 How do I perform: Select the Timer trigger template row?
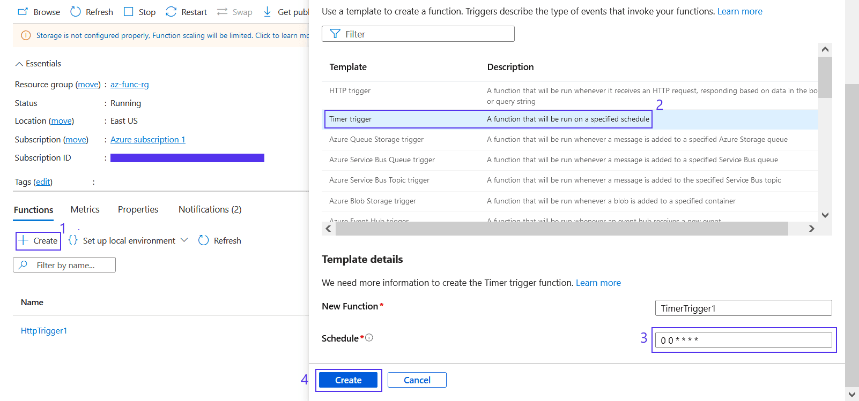coord(570,119)
